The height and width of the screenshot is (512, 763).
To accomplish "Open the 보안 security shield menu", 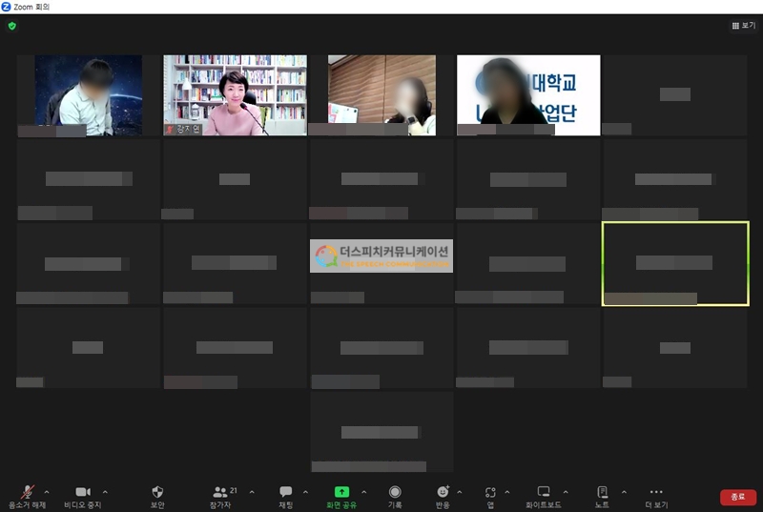I will (157, 493).
